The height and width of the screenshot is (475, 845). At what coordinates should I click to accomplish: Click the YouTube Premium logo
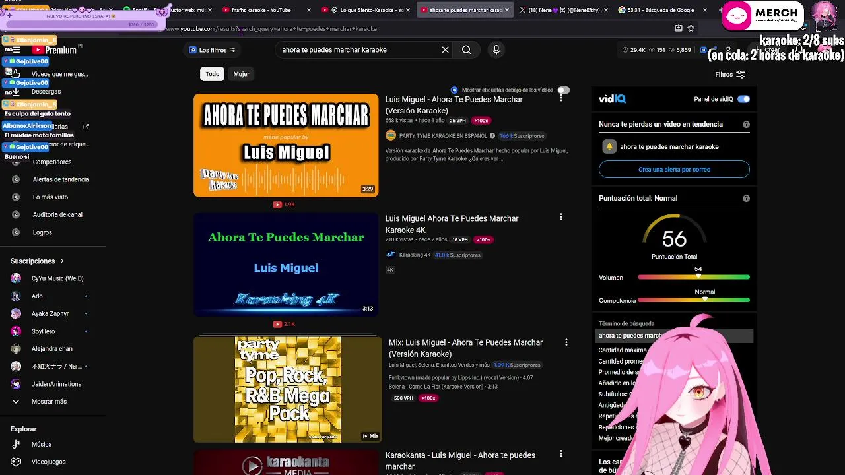point(54,50)
